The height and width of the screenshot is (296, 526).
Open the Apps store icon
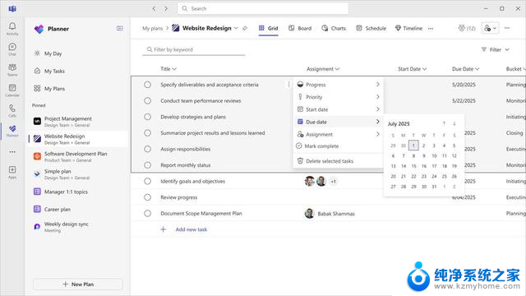tap(12, 172)
